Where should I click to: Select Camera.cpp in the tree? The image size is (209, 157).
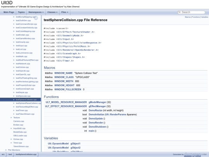pyautogui.click(x=19, y=121)
